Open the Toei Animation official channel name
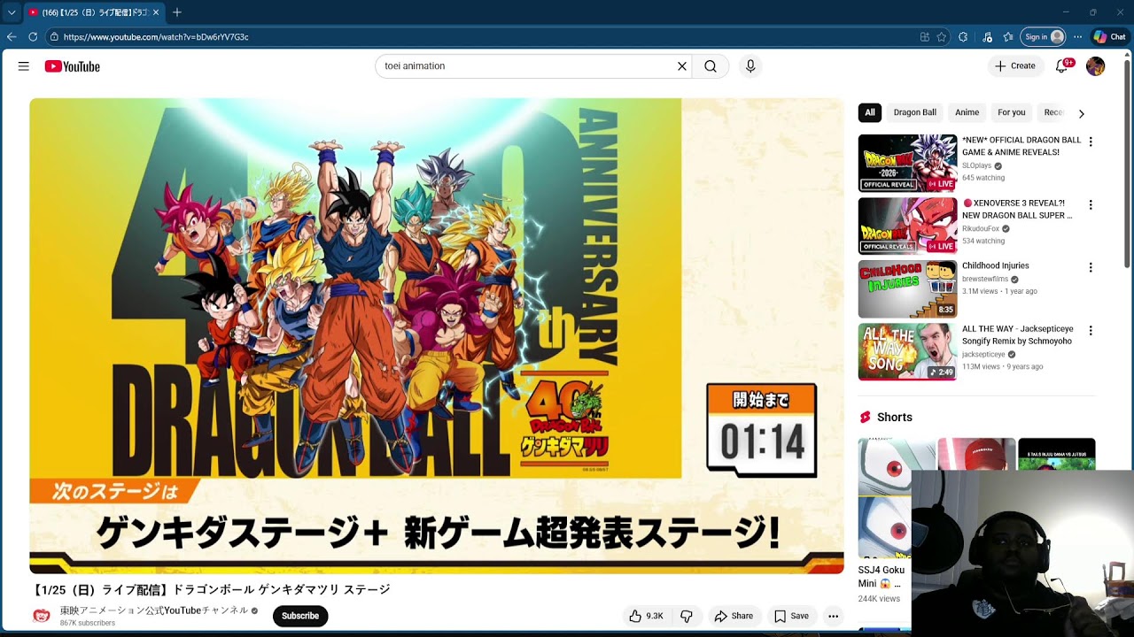Screen dimensions: 1134x637 (154, 610)
